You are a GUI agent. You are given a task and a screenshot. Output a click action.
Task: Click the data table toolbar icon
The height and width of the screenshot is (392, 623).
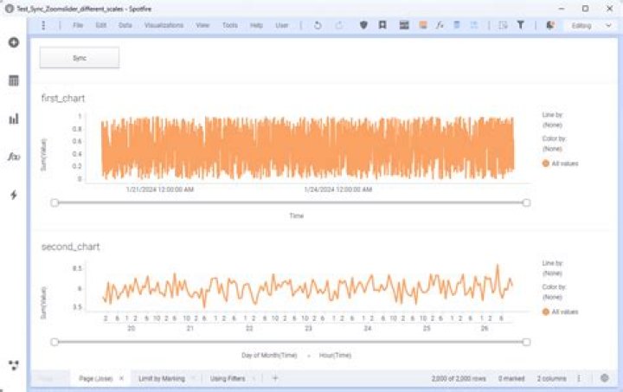pyautogui.click(x=404, y=25)
